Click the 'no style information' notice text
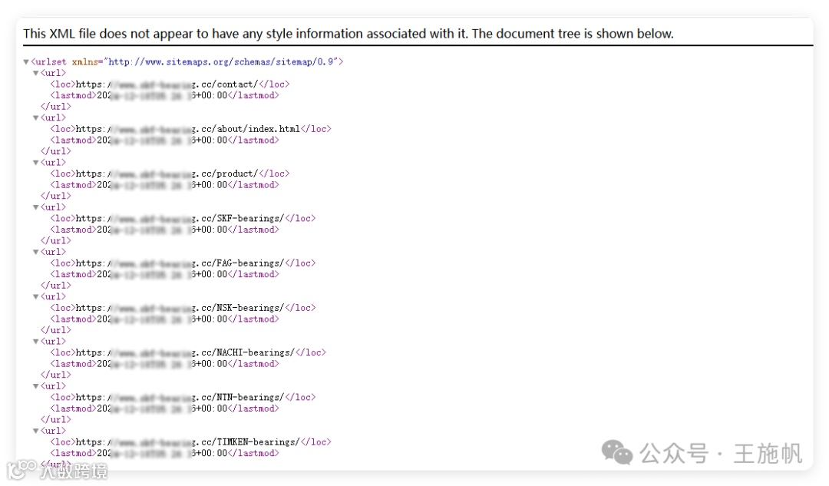The image size is (829, 486). [348, 34]
